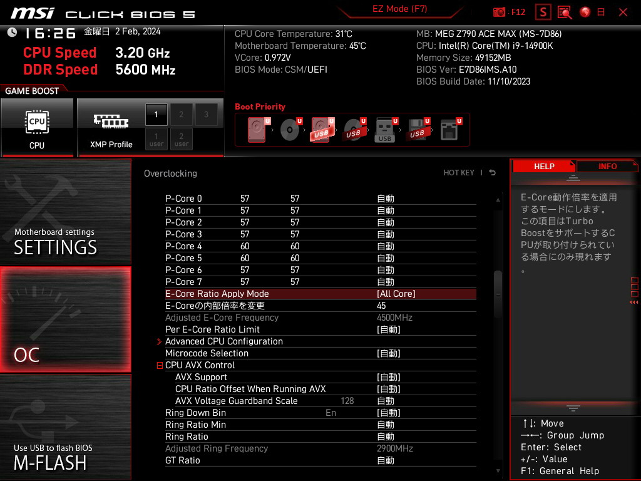The width and height of the screenshot is (641, 481).
Task: Click the Adjusted E-Core Frequency row
Action: [x=320, y=318]
